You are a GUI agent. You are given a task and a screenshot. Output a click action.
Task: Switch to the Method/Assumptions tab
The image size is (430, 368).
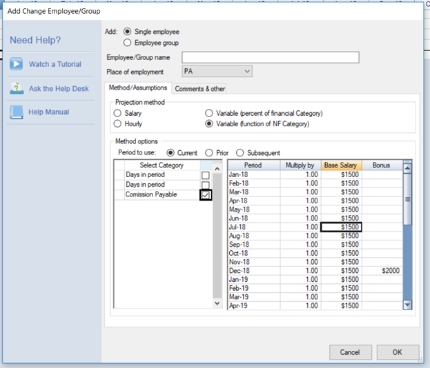coord(138,88)
